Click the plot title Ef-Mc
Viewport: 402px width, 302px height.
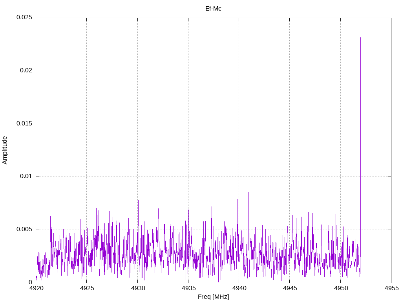pyautogui.click(x=213, y=9)
